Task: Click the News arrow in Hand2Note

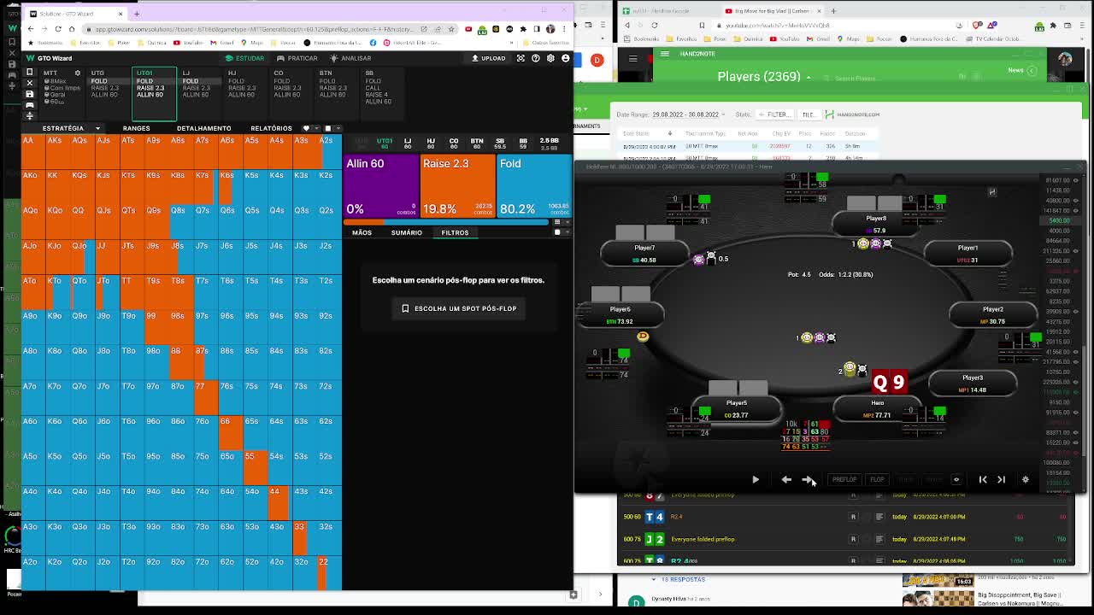Action: [x=1033, y=70]
